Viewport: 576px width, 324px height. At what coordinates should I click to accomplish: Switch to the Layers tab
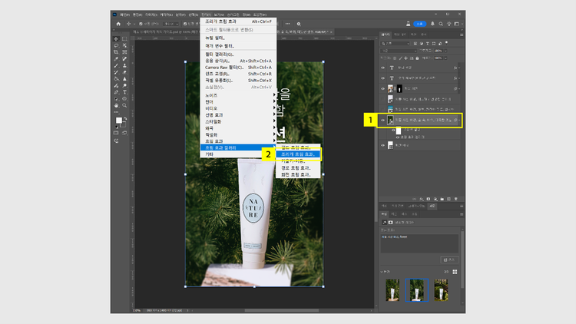[x=386, y=35]
